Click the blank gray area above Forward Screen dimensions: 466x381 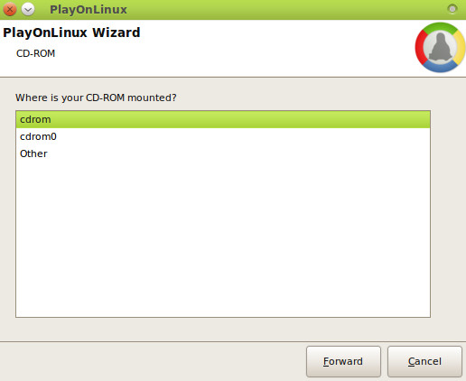click(x=343, y=330)
